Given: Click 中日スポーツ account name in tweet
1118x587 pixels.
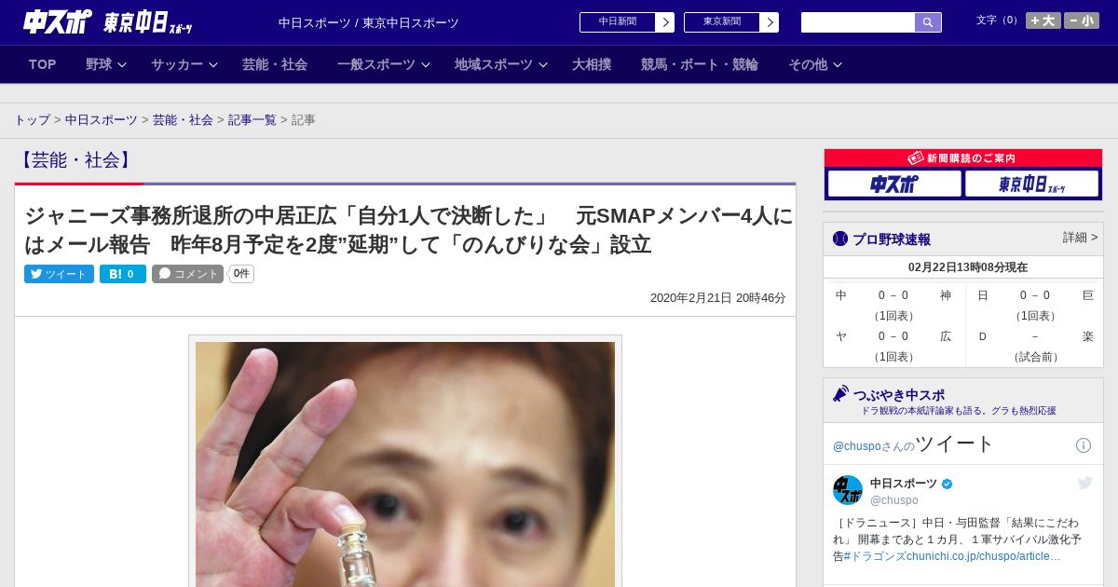Looking at the screenshot, I should point(904,484).
